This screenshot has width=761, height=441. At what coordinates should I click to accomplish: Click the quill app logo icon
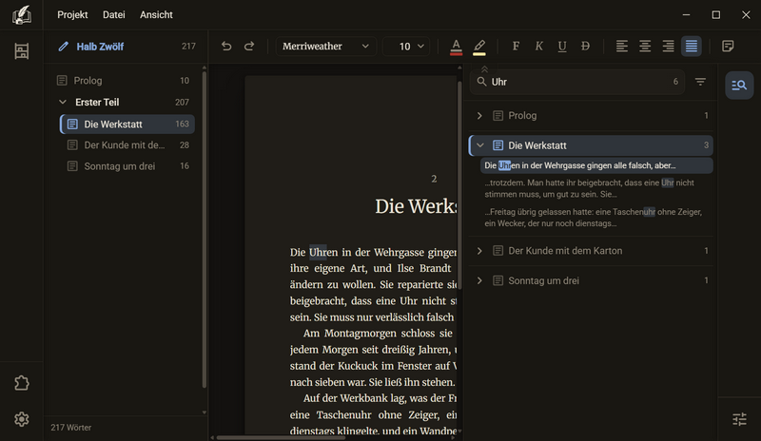pyautogui.click(x=21, y=14)
